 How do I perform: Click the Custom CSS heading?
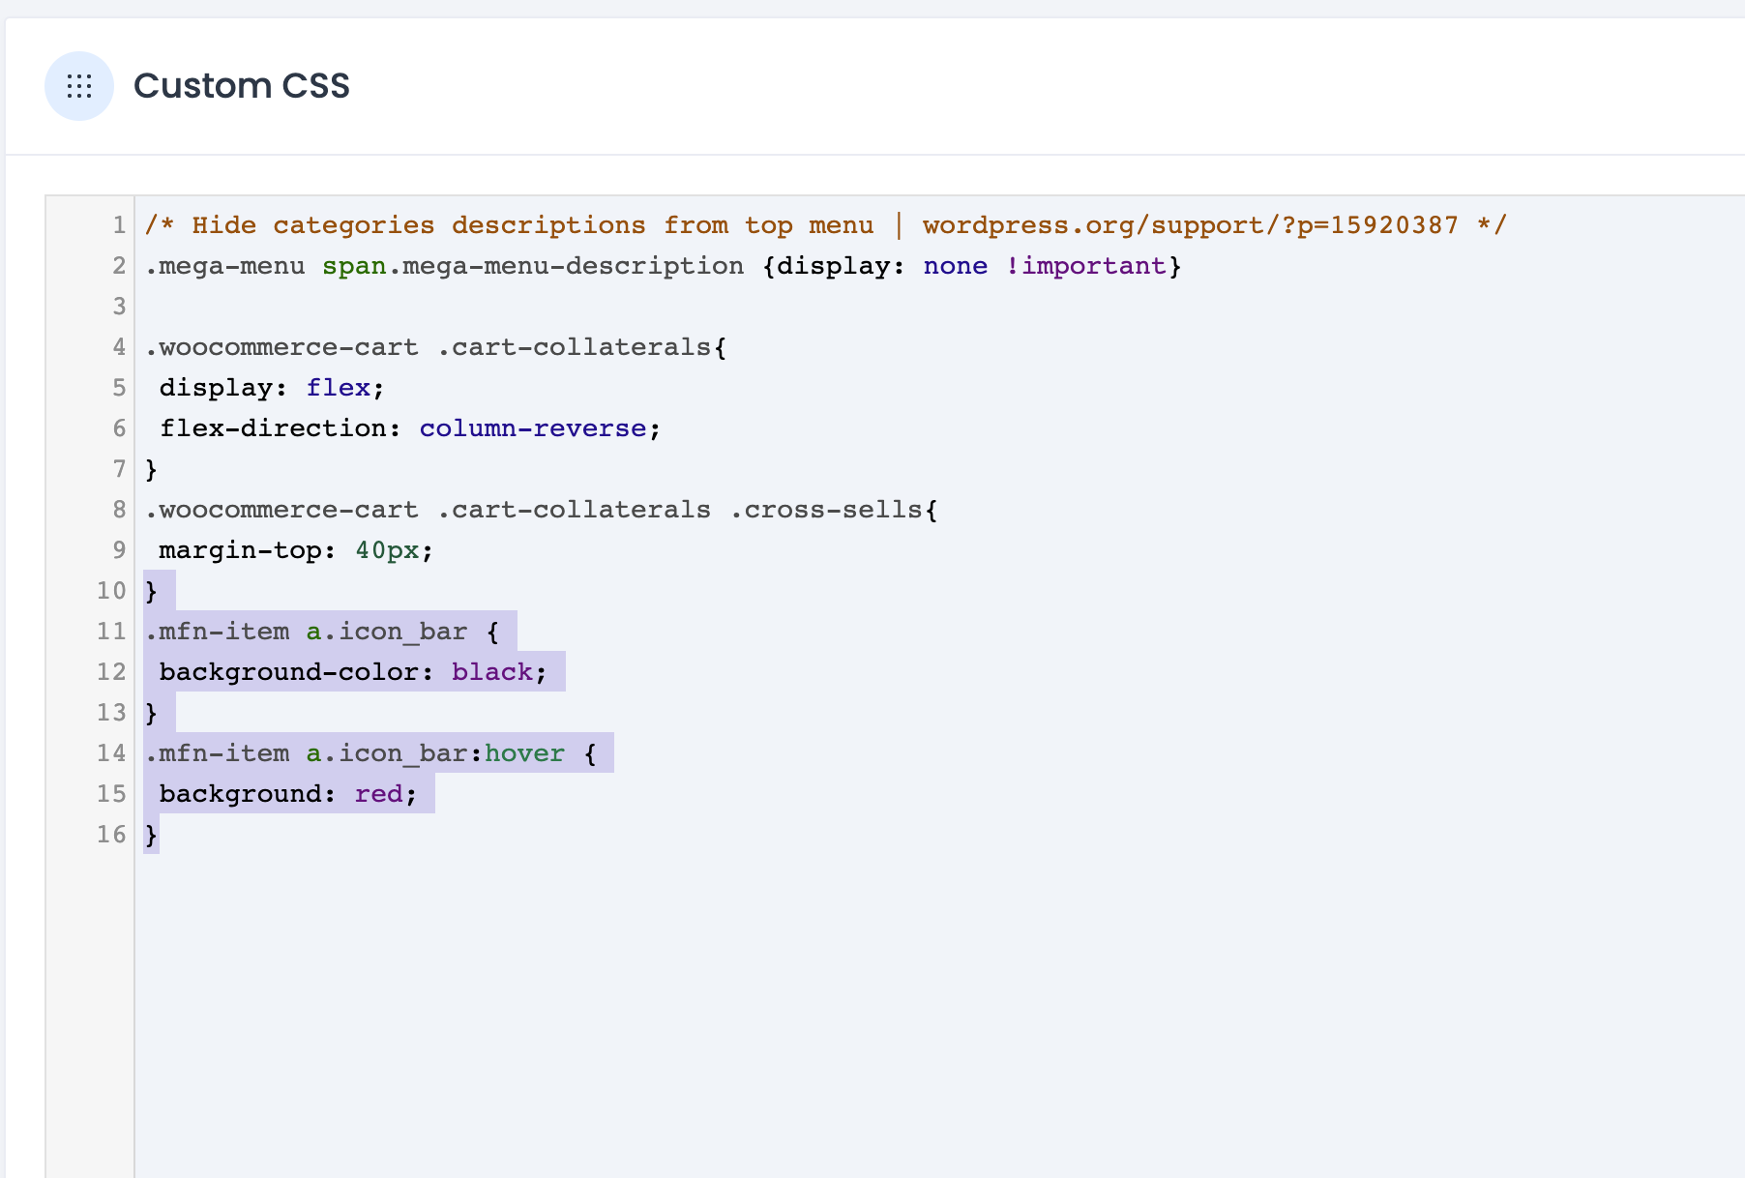241,86
